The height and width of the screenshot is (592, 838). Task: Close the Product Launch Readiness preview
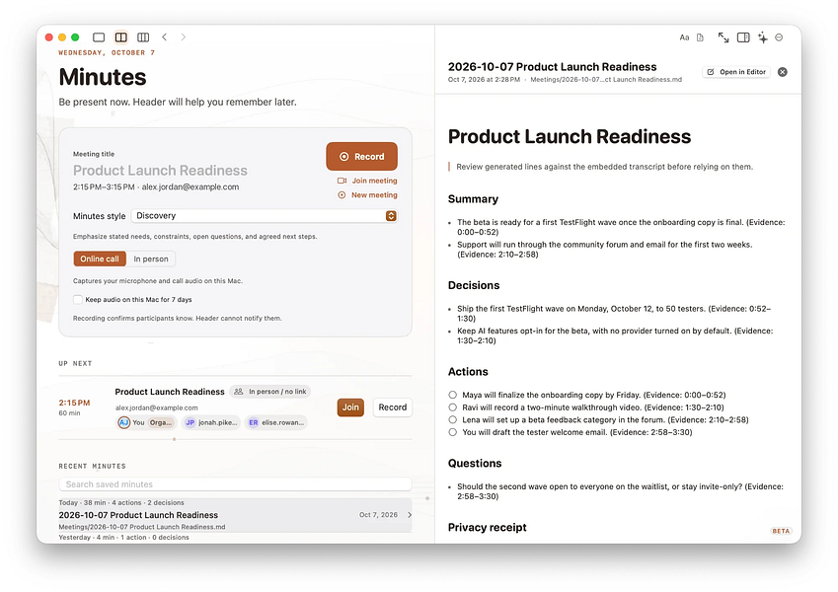click(783, 72)
